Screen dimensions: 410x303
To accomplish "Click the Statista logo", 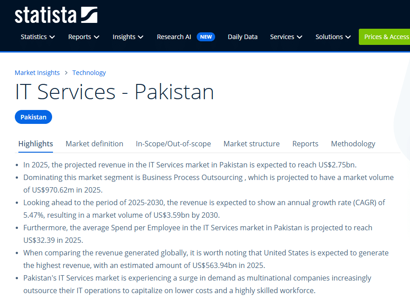I will click(56, 15).
